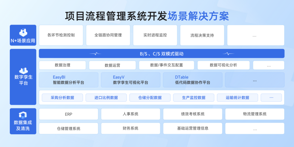Click the N+场景应用 label text
Image resolution: width=294 pixels, height=147 pixels.
pos(23,41)
